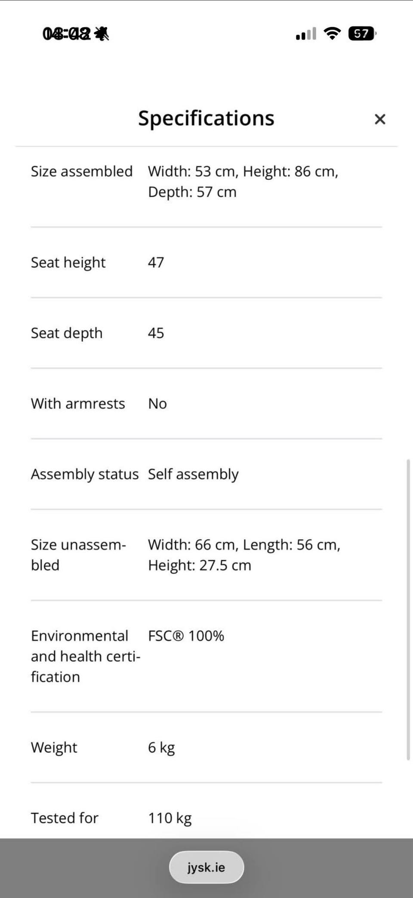Tap the Wi-Fi status icon

point(332,33)
